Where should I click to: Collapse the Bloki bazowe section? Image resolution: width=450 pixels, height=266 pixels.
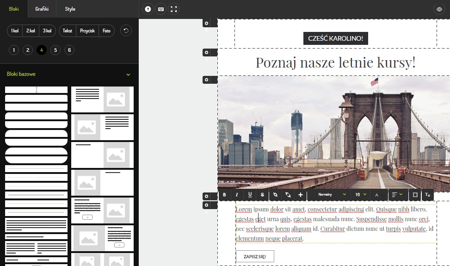point(128,74)
